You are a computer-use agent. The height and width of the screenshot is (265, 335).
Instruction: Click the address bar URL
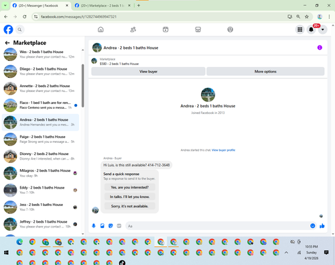pos(78,17)
